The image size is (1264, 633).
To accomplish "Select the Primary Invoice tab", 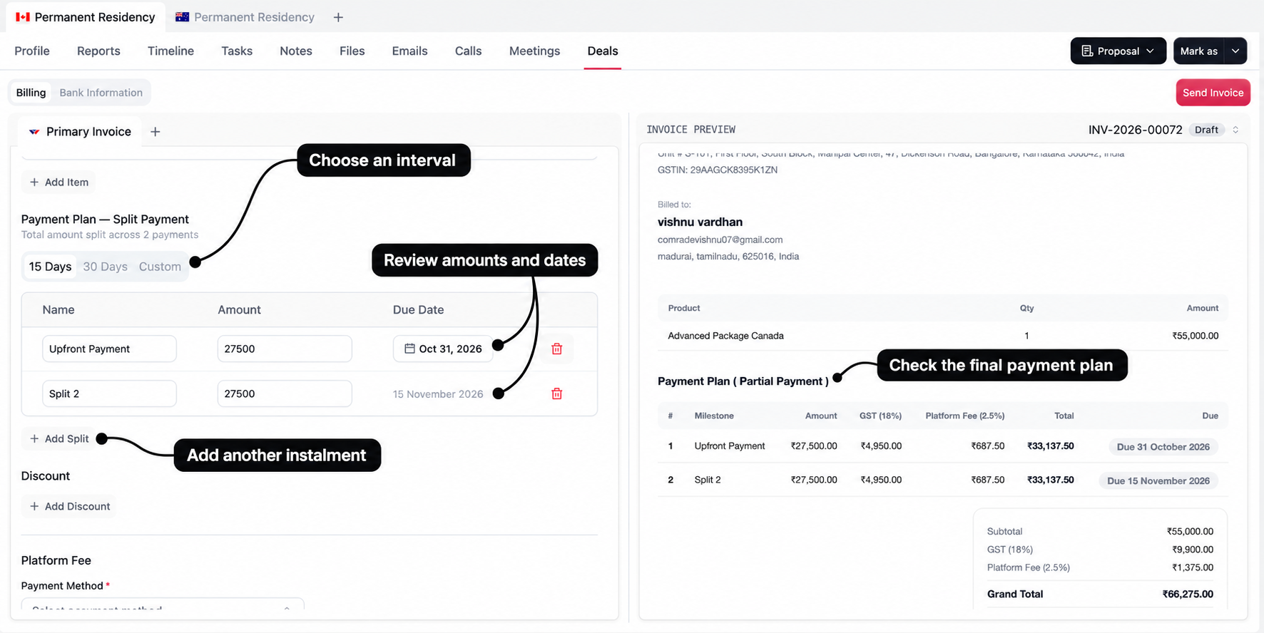I will pyautogui.click(x=80, y=132).
